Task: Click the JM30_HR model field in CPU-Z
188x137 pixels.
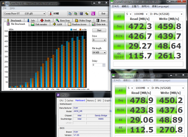Action: point(91,111)
